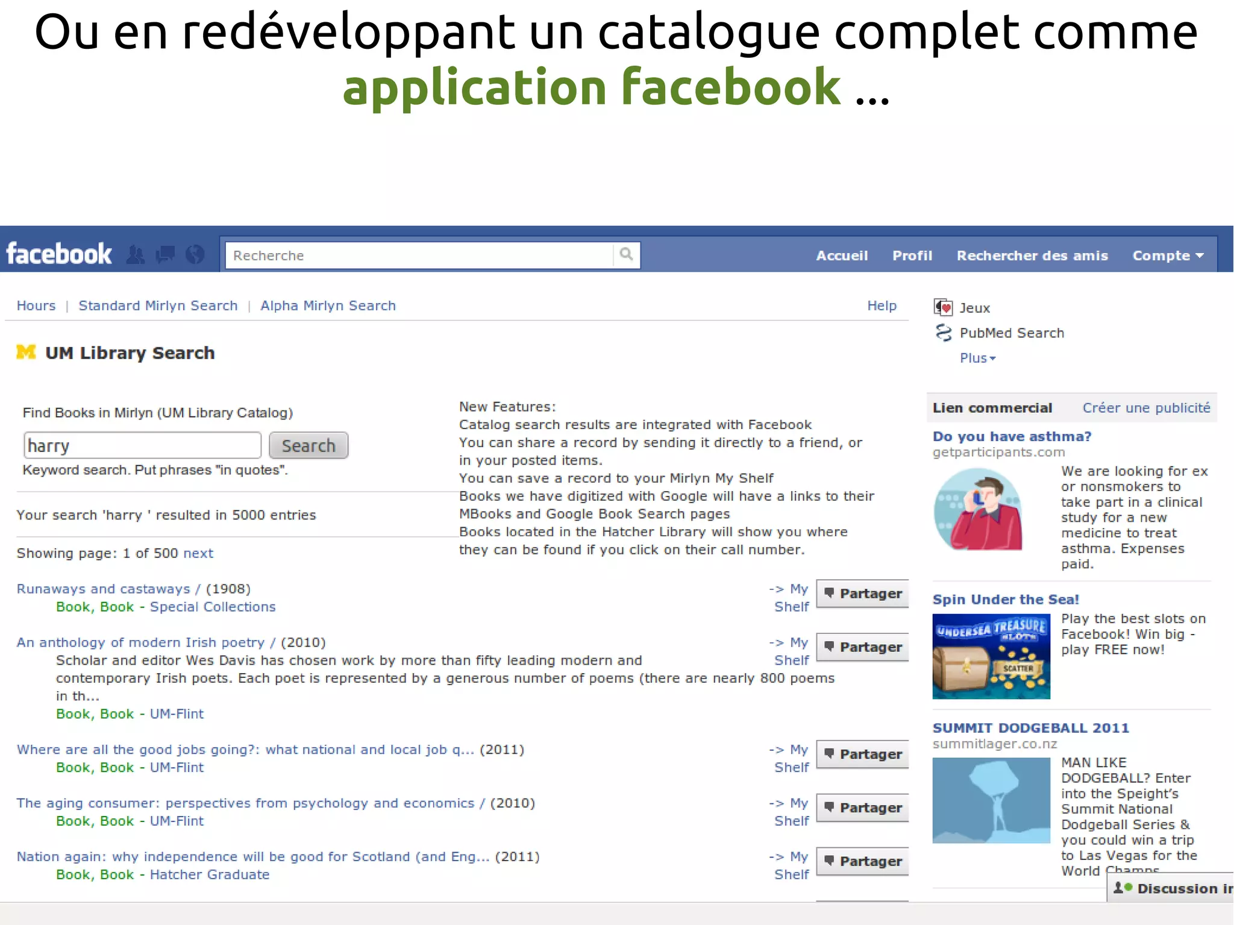
Task: Click the magnifier search icon in the header
Action: point(627,254)
